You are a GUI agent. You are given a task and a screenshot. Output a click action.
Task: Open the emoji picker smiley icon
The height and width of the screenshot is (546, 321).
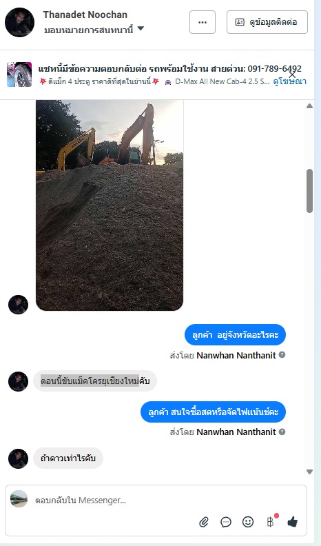pyautogui.click(x=248, y=522)
